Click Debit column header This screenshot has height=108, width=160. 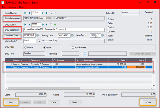click(x=118, y=60)
